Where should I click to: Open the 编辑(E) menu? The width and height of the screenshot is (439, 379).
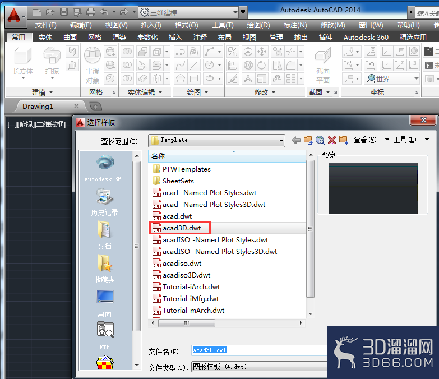point(81,25)
